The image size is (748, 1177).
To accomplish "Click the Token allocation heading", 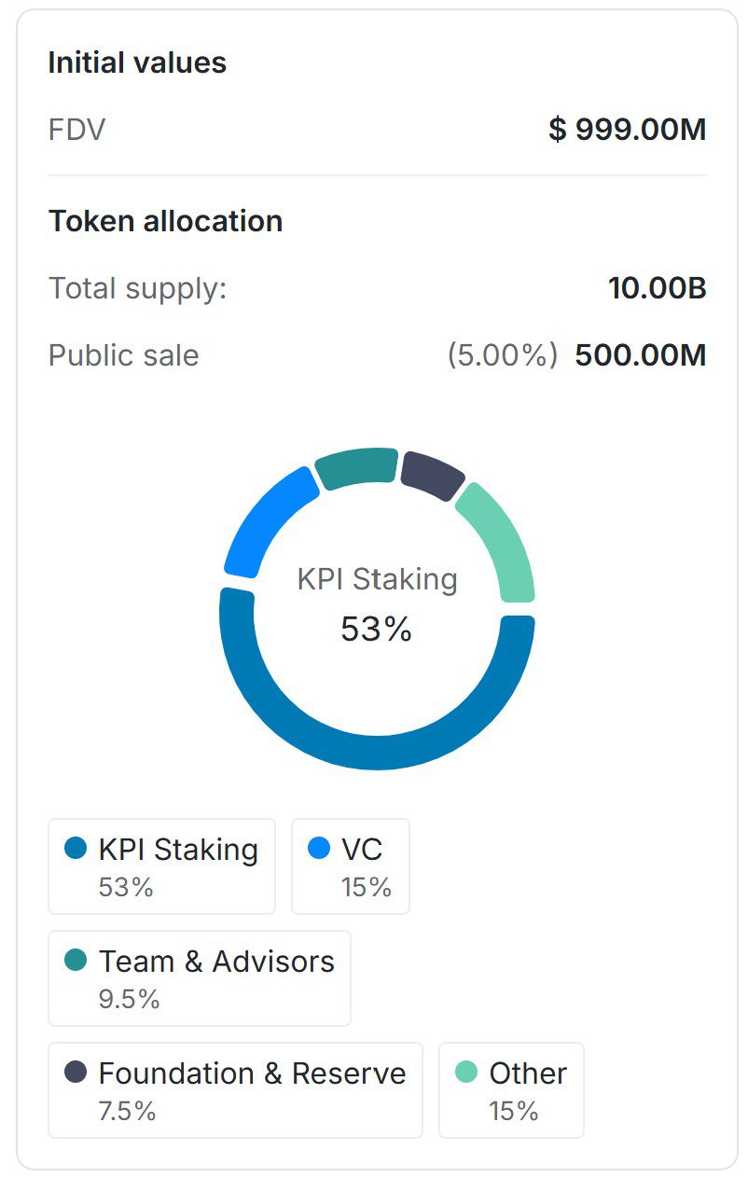I will 165,221.
